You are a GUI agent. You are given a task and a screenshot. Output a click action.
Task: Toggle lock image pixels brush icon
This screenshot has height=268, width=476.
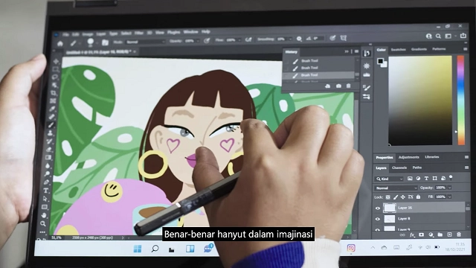click(x=395, y=197)
